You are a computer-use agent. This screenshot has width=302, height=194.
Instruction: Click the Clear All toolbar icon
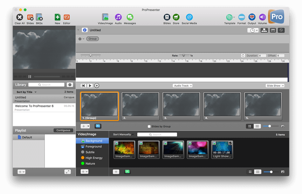pos(19,17)
